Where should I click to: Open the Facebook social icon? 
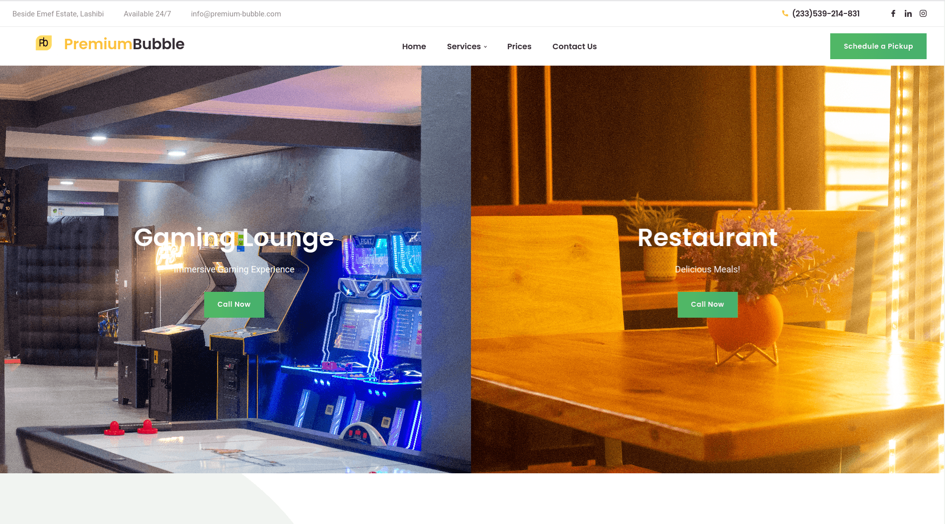click(893, 13)
